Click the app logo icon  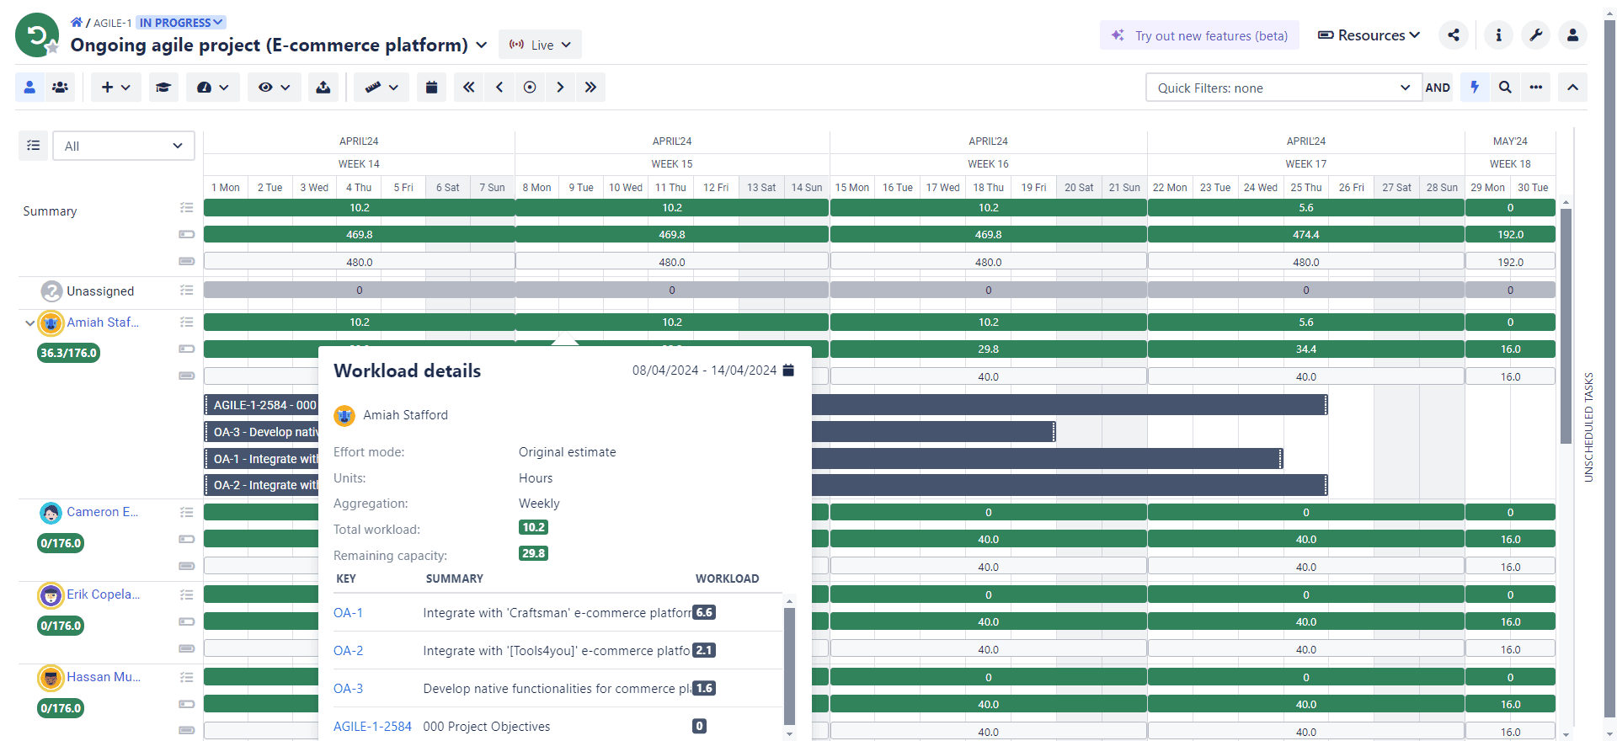[x=37, y=35]
